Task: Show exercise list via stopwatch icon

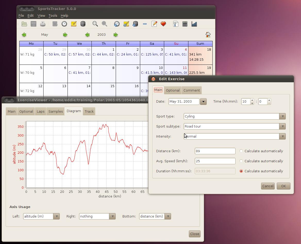Action: click(x=64, y=24)
